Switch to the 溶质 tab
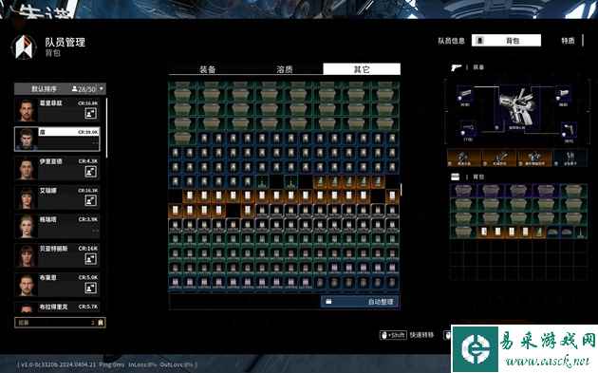 point(285,69)
